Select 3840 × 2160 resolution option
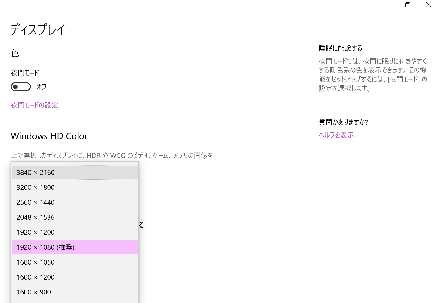The width and height of the screenshot is (439, 303). (x=36, y=173)
